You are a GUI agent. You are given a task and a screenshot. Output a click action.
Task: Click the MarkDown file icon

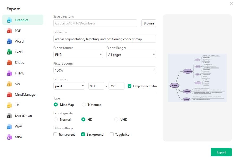point(9,116)
